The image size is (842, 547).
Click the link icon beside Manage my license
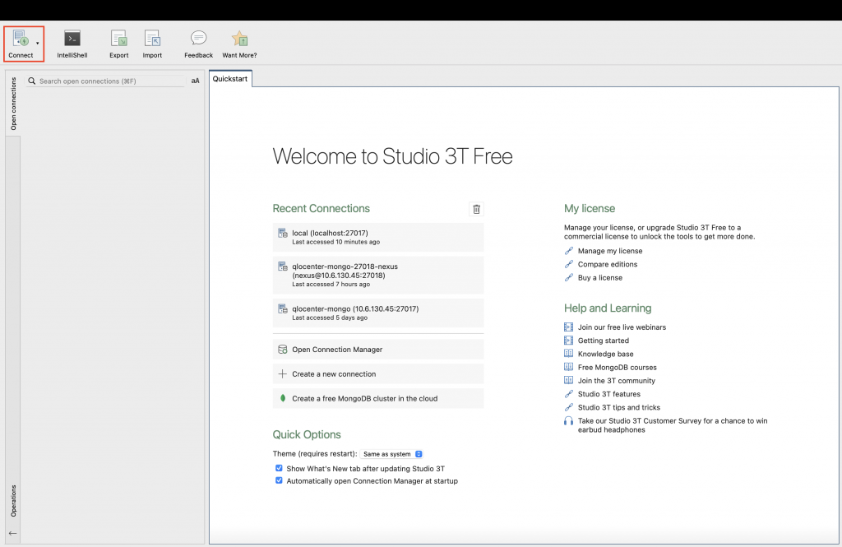[x=569, y=251]
